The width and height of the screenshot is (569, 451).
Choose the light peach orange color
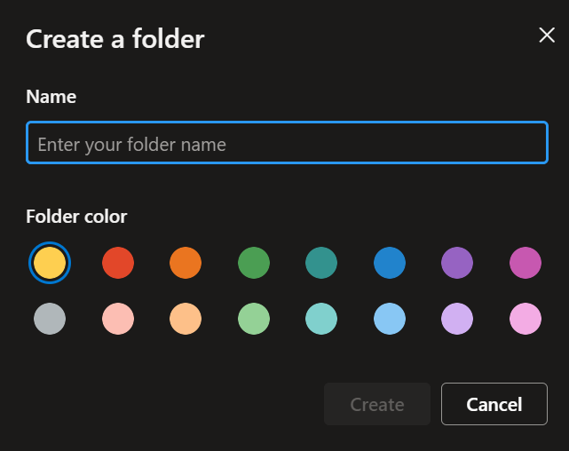pos(186,318)
